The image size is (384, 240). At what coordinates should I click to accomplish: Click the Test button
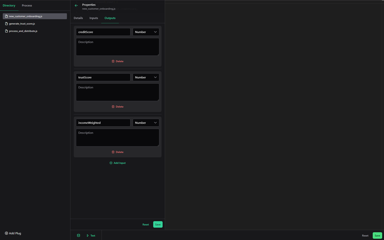point(91,236)
